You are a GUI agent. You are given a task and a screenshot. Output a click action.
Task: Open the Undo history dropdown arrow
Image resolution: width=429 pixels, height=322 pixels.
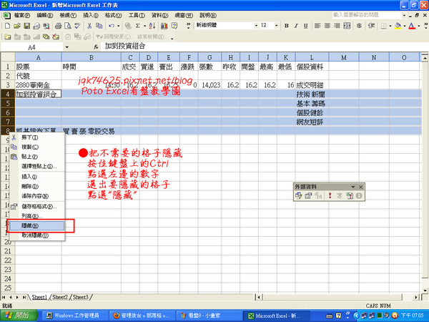[x=119, y=26]
